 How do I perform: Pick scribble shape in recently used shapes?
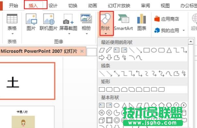pos(124,58)
